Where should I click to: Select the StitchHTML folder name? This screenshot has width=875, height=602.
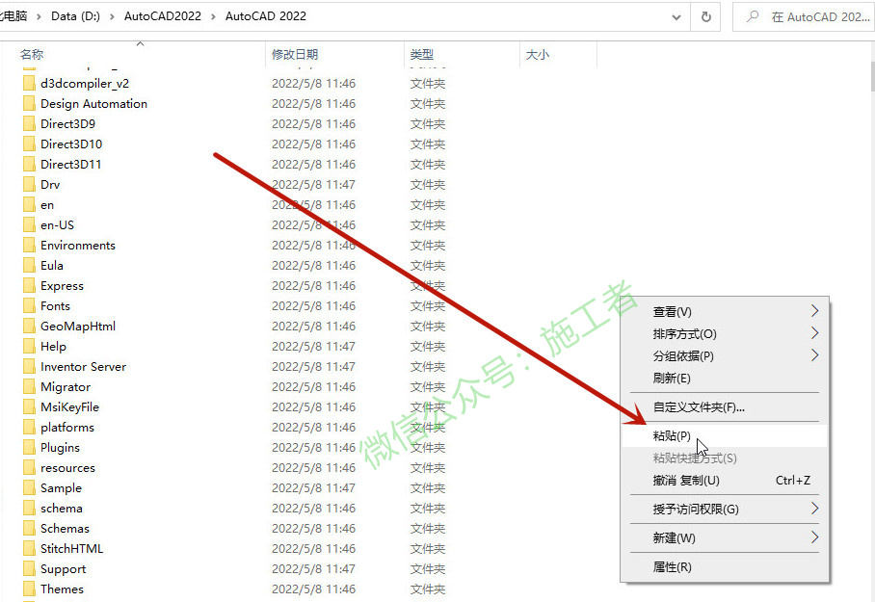coord(71,548)
